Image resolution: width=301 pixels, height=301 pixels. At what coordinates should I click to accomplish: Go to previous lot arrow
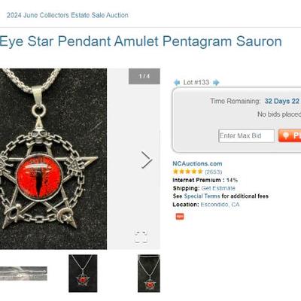[177, 82]
